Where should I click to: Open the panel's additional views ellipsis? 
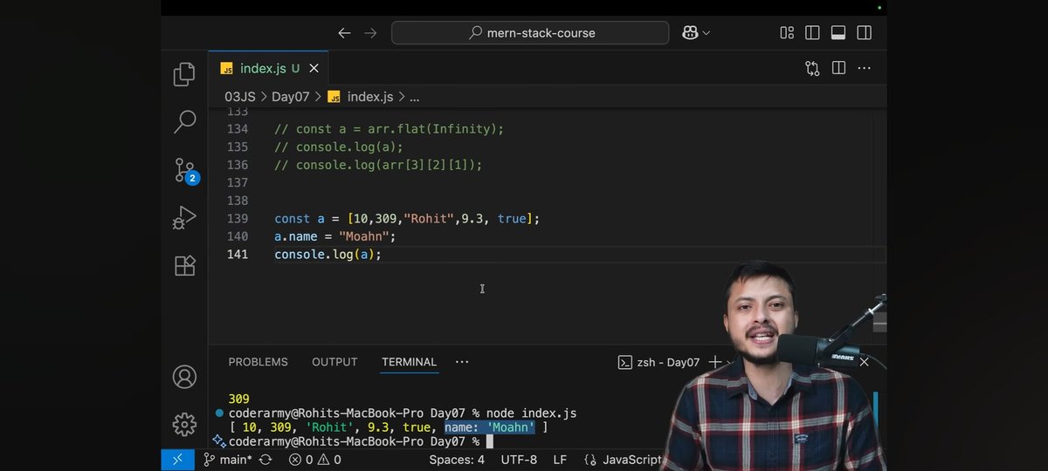(462, 362)
